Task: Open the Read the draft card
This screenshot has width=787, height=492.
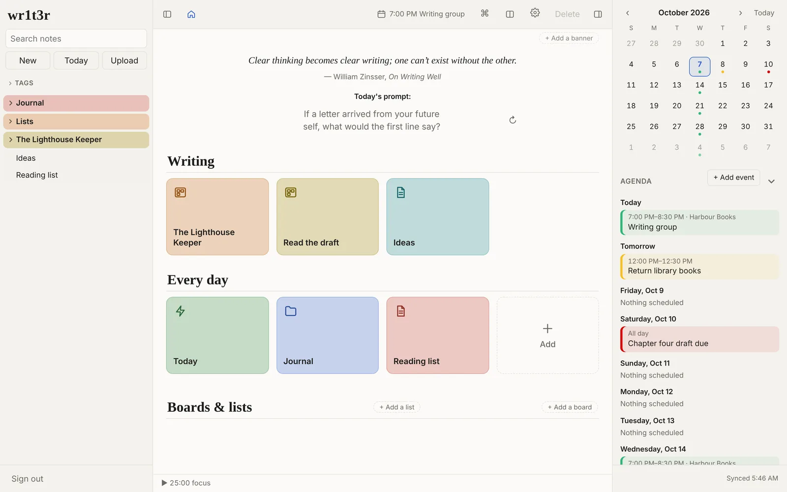Action: tap(328, 217)
